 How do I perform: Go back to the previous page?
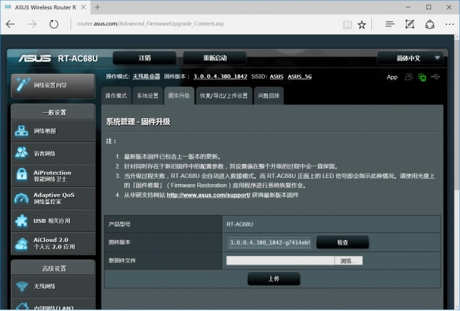click(x=10, y=24)
